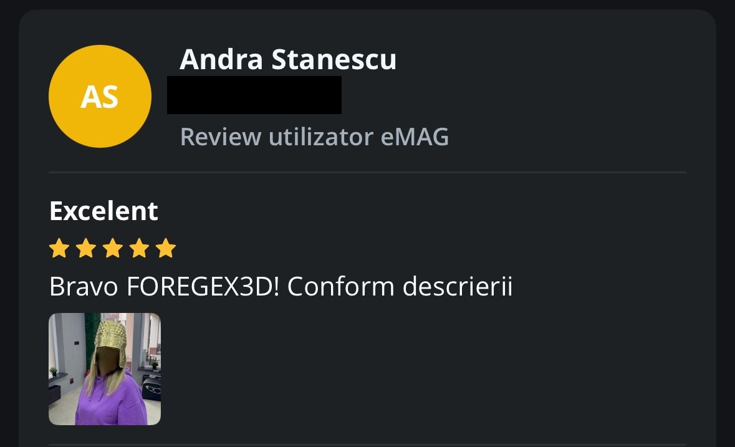Click the AS initials inside the avatar
Screen dimensions: 735x447
[x=99, y=97]
